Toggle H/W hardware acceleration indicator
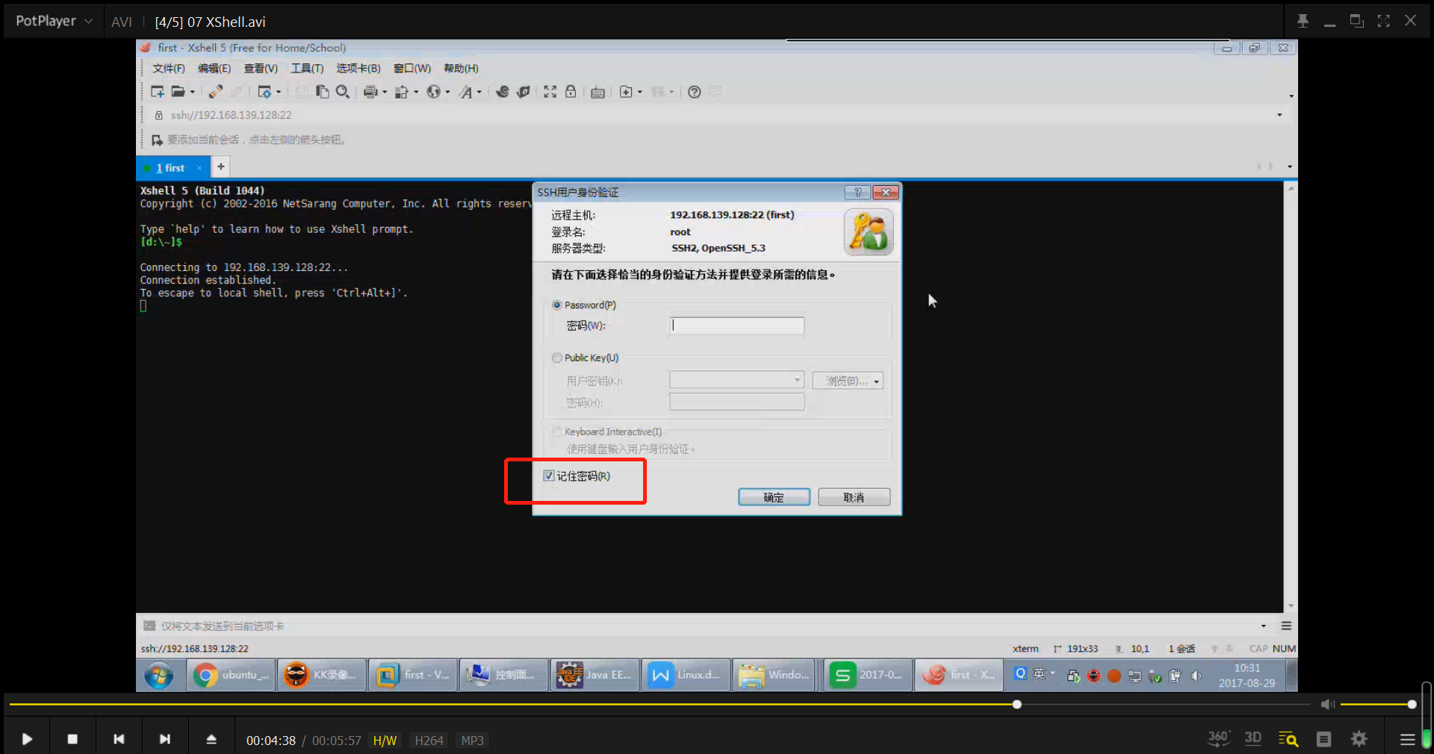Image resolution: width=1434 pixels, height=754 pixels. [x=385, y=741]
